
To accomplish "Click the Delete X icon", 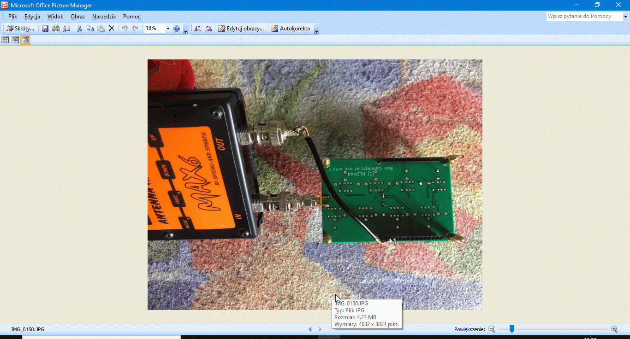I will (111, 29).
